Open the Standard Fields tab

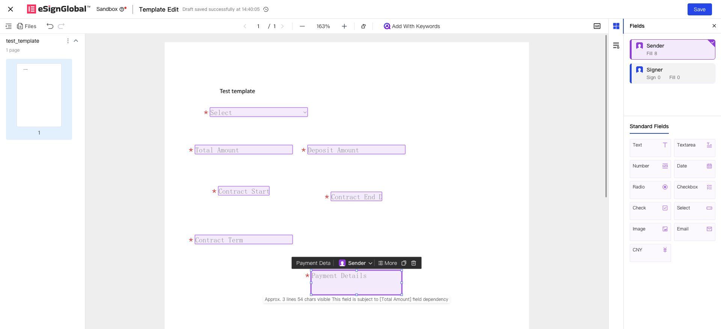point(649,127)
